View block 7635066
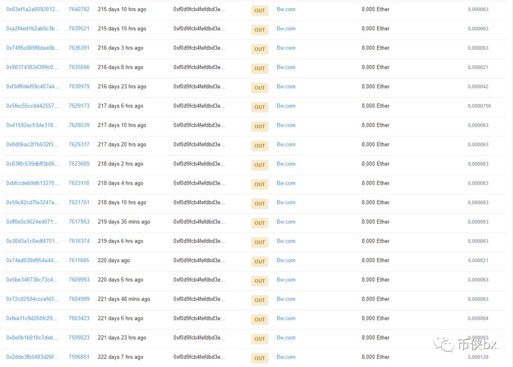The height and width of the screenshot is (367, 513). (79, 67)
